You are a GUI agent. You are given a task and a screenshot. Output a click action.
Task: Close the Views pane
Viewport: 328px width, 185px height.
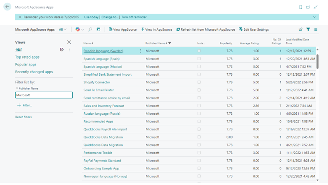[69, 42]
